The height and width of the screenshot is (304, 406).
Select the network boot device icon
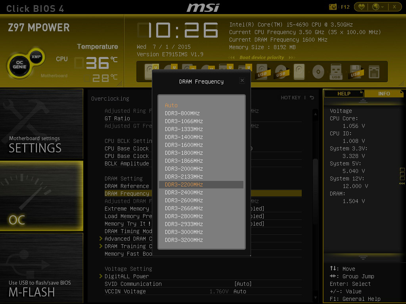coord(374,72)
